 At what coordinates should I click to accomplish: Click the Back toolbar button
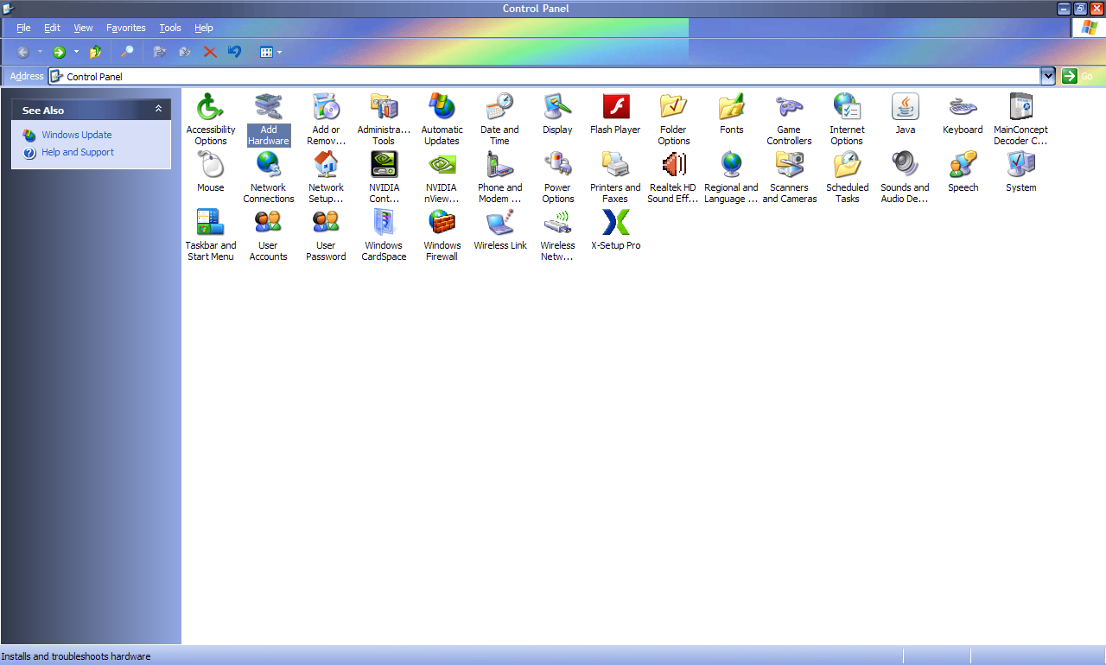coord(23,52)
